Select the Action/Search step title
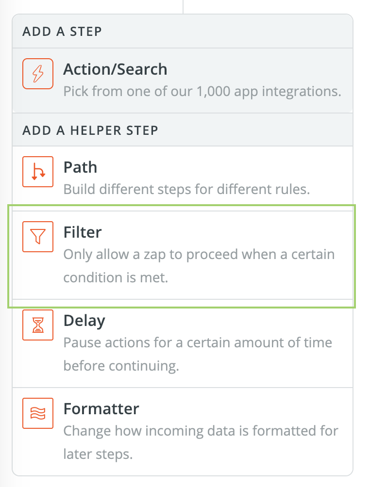The width and height of the screenshot is (370, 487). click(x=116, y=69)
